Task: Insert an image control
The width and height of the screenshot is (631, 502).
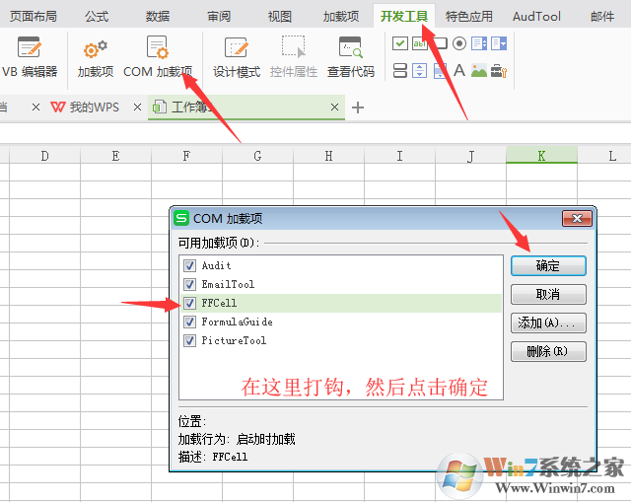Action: click(x=479, y=70)
